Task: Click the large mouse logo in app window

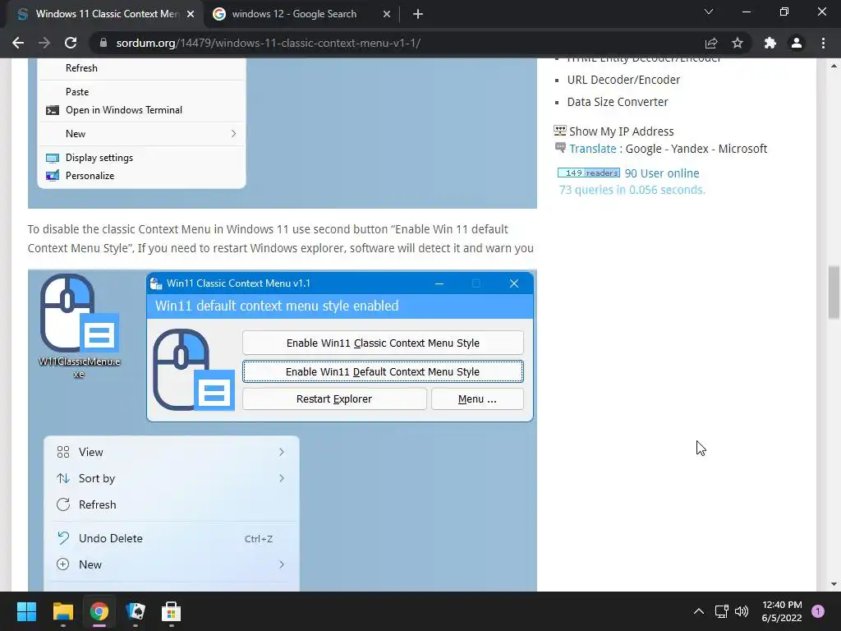Action: click(x=194, y=370)
